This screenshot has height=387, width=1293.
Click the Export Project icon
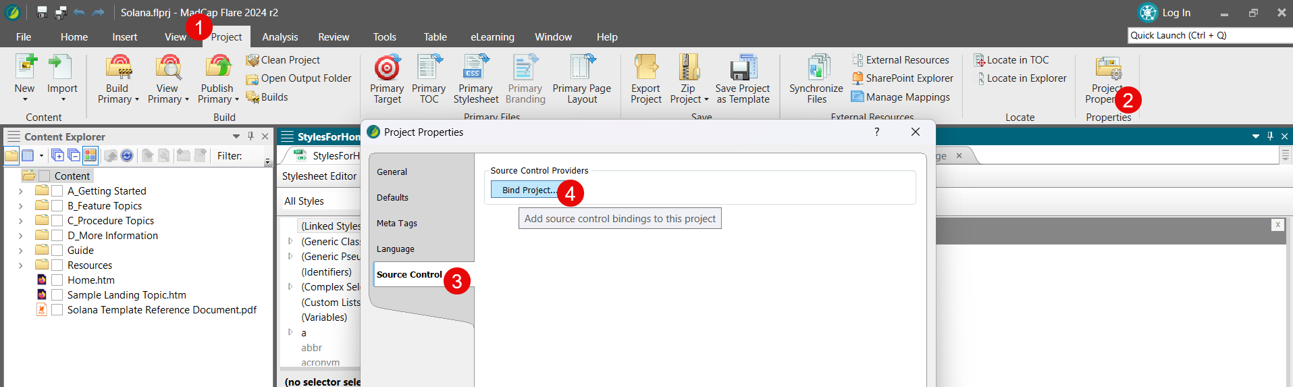(x=646, y=68)
